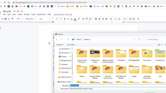Print the document using the printer icon
Screen dimensions: 166x93
pyautogui.click(x=5, y=19)
